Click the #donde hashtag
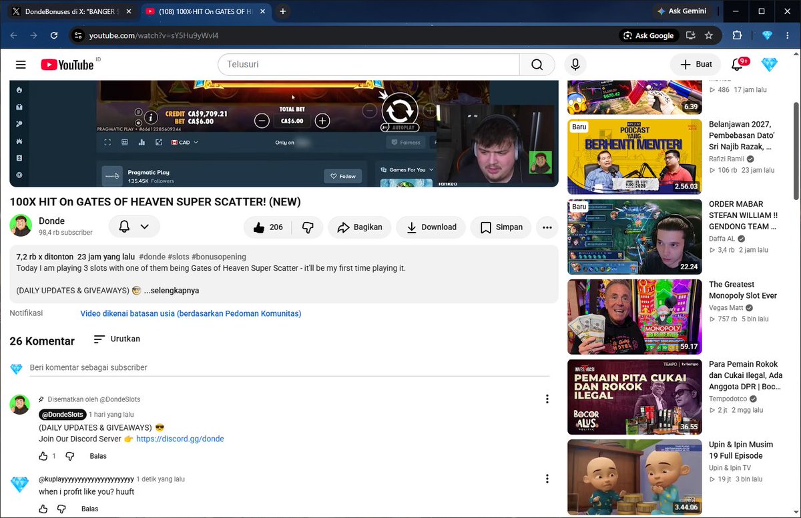Screen dimensions: 801x518 pos(152,257)
